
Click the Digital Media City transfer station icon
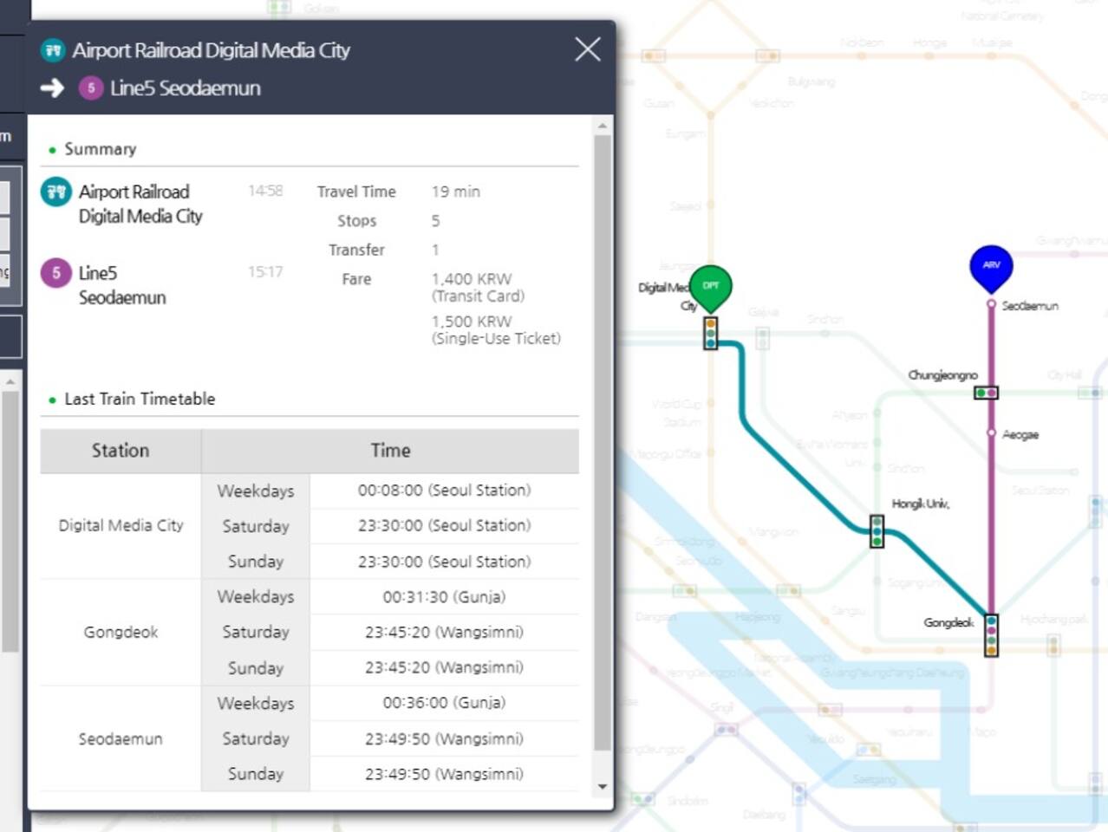pos(710,333)
